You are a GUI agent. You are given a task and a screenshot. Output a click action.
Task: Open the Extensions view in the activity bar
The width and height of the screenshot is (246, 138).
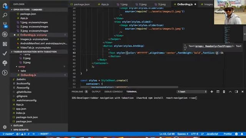(5, 44)
